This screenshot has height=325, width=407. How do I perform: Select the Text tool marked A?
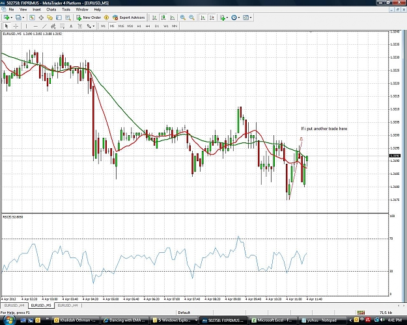tap(71, 26)
